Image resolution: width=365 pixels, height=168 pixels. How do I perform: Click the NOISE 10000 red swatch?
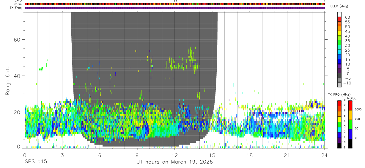(350, 105)
